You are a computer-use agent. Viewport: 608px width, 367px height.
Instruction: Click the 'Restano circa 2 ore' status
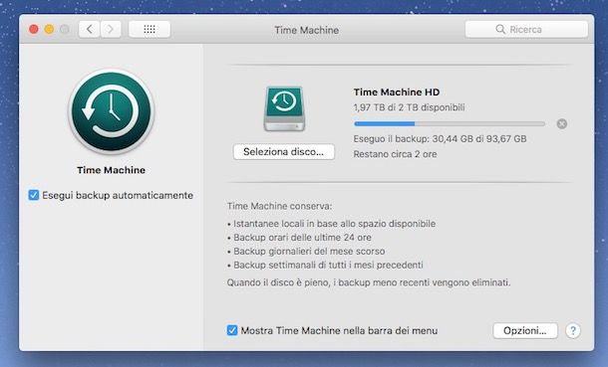click(x=395, y=154)
